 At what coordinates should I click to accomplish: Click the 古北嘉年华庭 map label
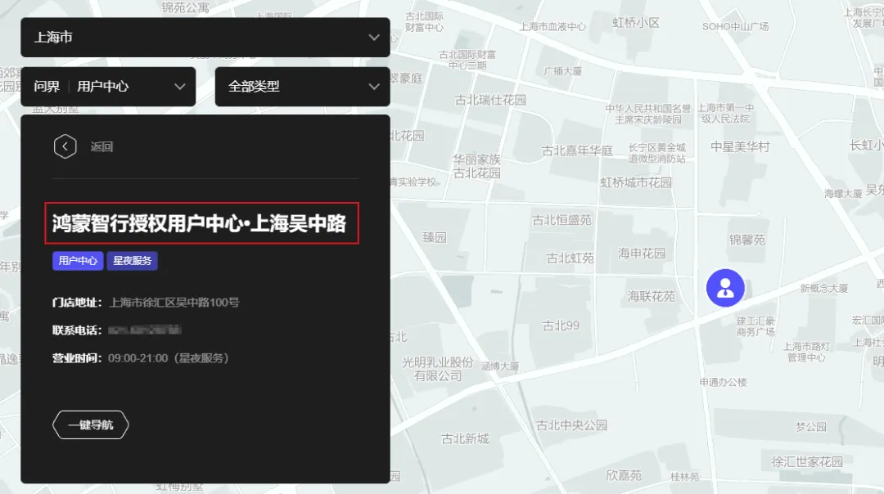coord(577,151)
